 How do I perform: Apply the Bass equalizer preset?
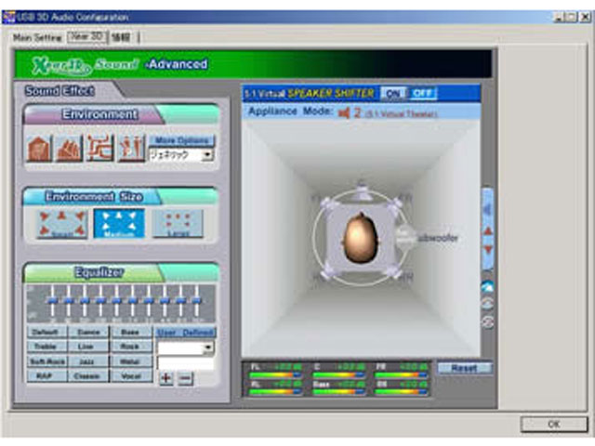pos(131,333)
